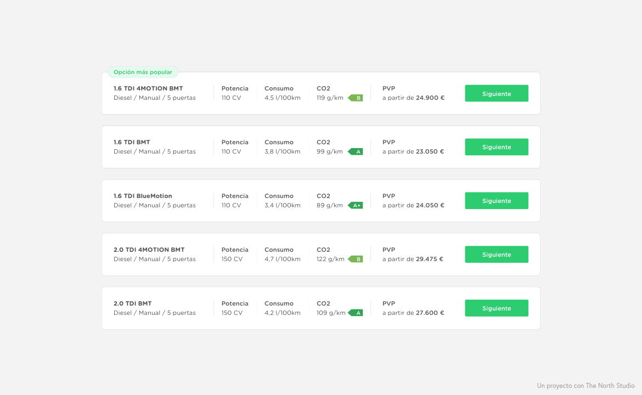Click the A+ emissions badge next to 89 g/km
This screenshot has width=642, height=395.
[356, 205]
